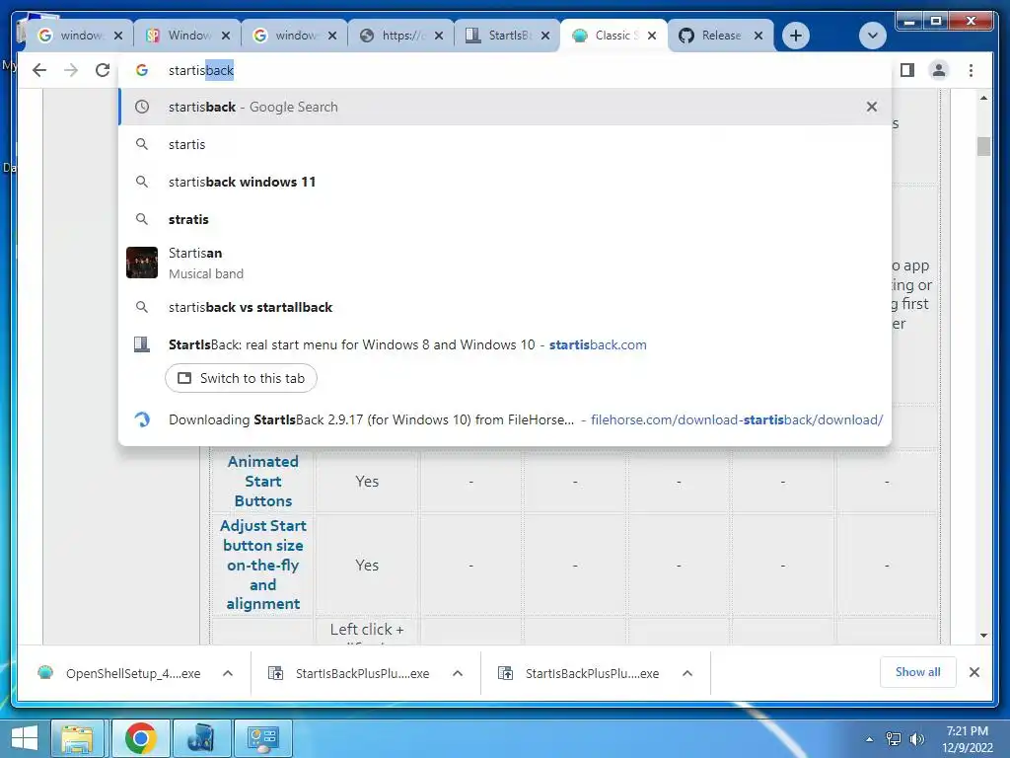This screenshot has width=1010, height=758.
Task: Close the Release tab
Action: (758, 36)
